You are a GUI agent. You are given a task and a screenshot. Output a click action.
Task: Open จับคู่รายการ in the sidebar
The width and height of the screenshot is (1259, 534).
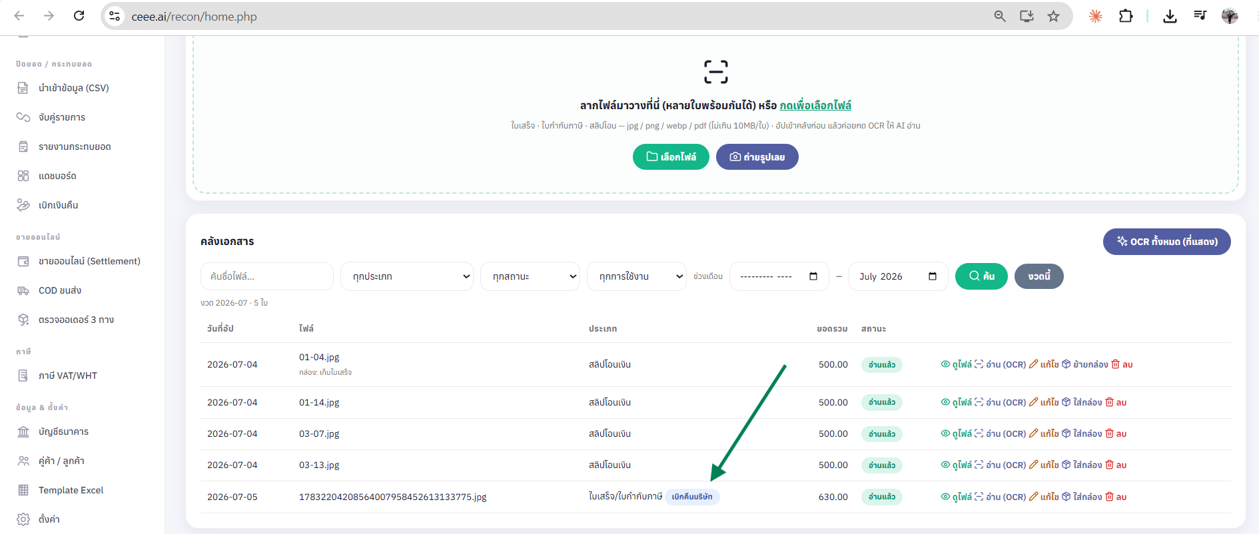61,117
